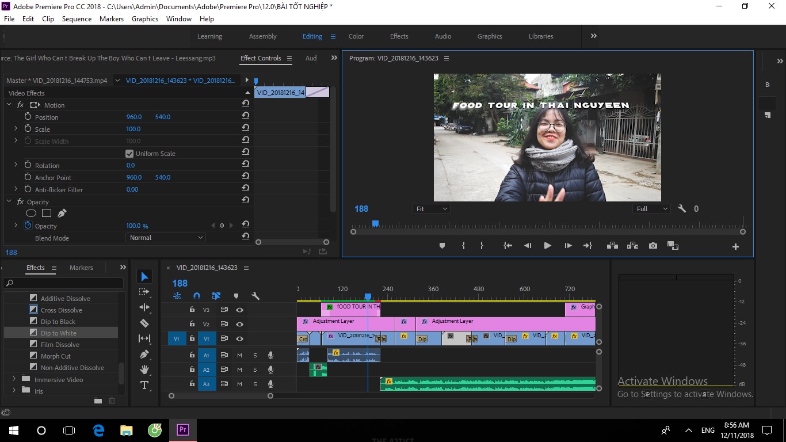
Task: Select the Razor tool in the tools panel
Action: pos(144,323)
